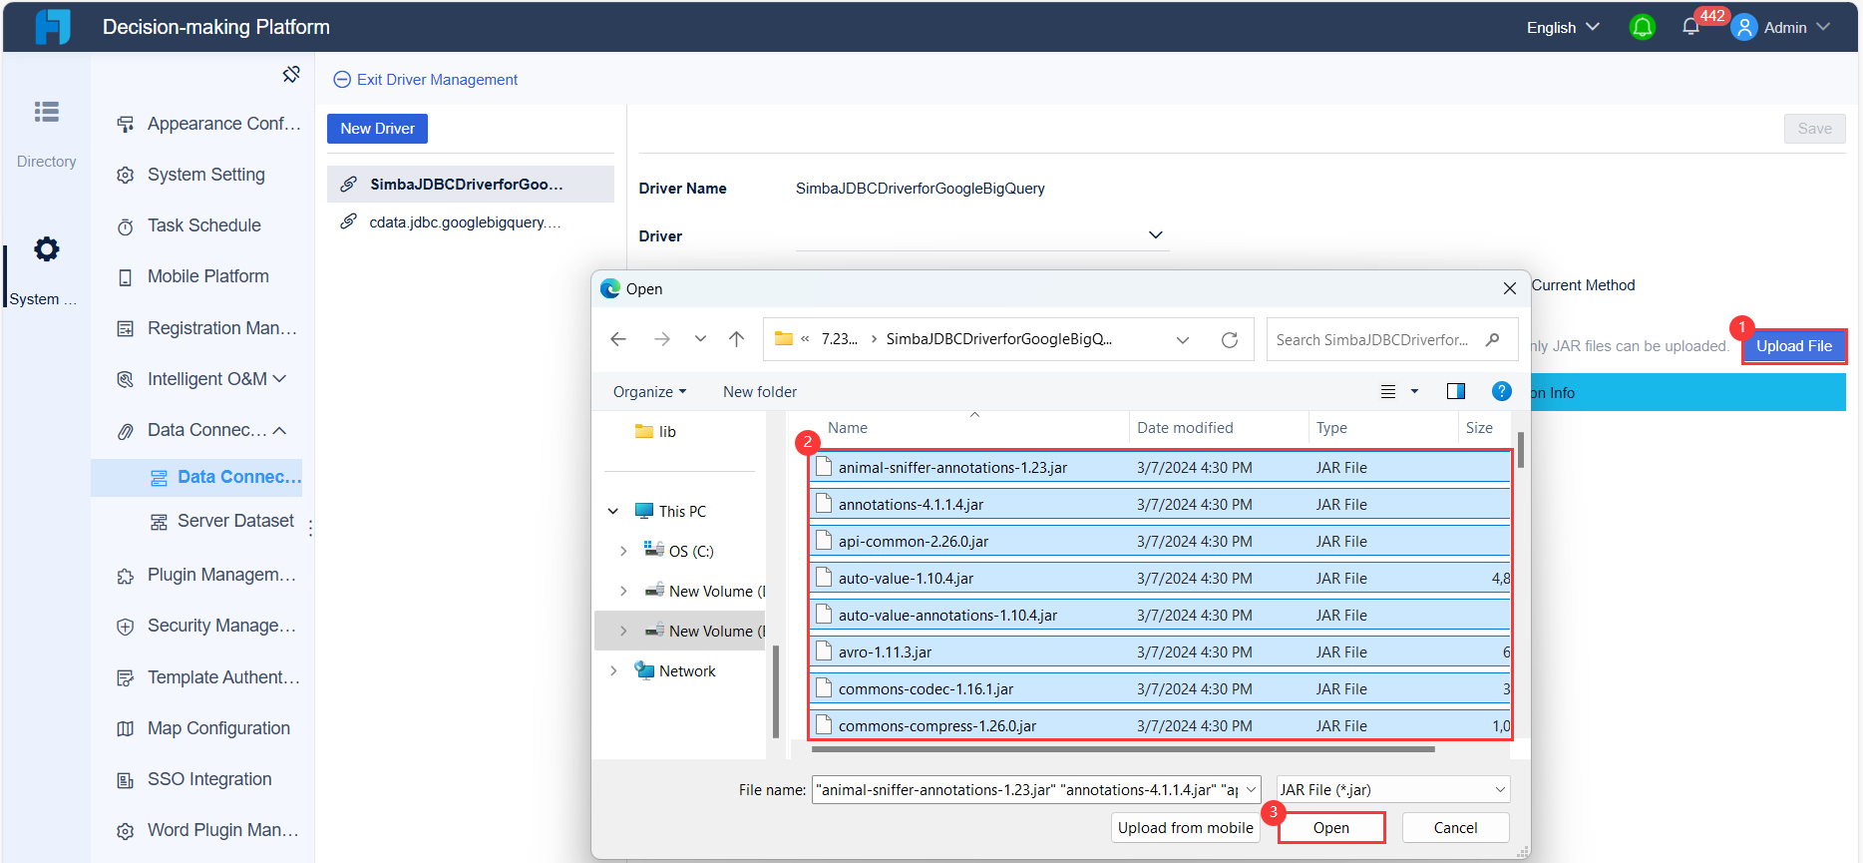Expand address path history dropdown
The height and width of the screenshot is (863, 1863).
1183,340
